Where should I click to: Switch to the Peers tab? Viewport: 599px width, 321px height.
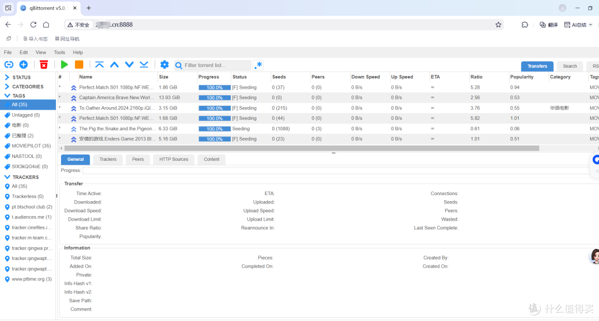(x=138, y=159)
